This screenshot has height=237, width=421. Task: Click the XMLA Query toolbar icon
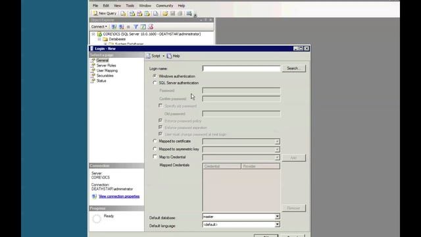coord(147,13)
